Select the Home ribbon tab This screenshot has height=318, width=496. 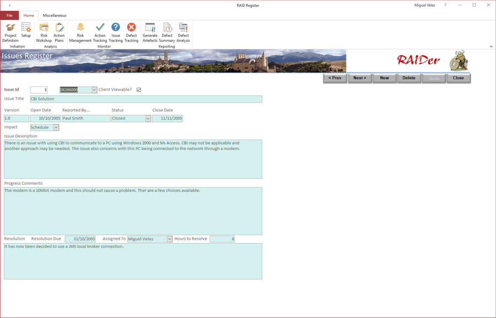29,15
